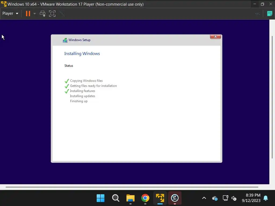Viewport: 275px width, 206px height.
Task: Open the clock showing 8:39 PM
Action: tap(251, 198)
